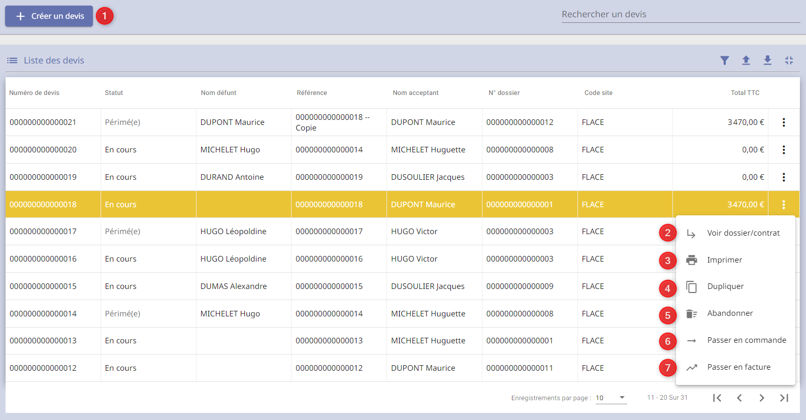Open the records per page dropdown
806x420 pixels.
(611, 398)
